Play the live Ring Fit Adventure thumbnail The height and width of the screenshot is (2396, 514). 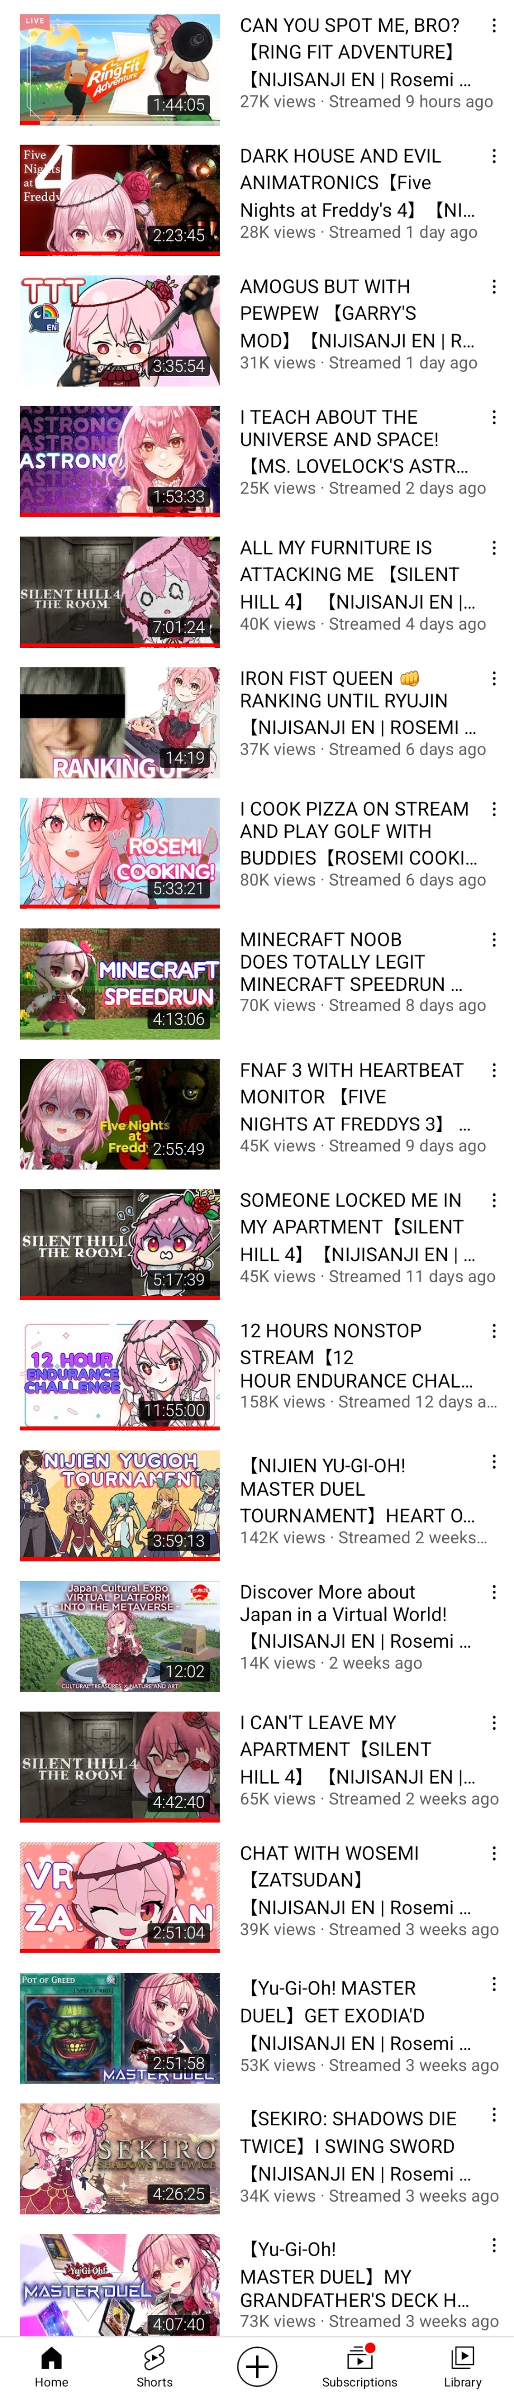[x=120, y=69]
